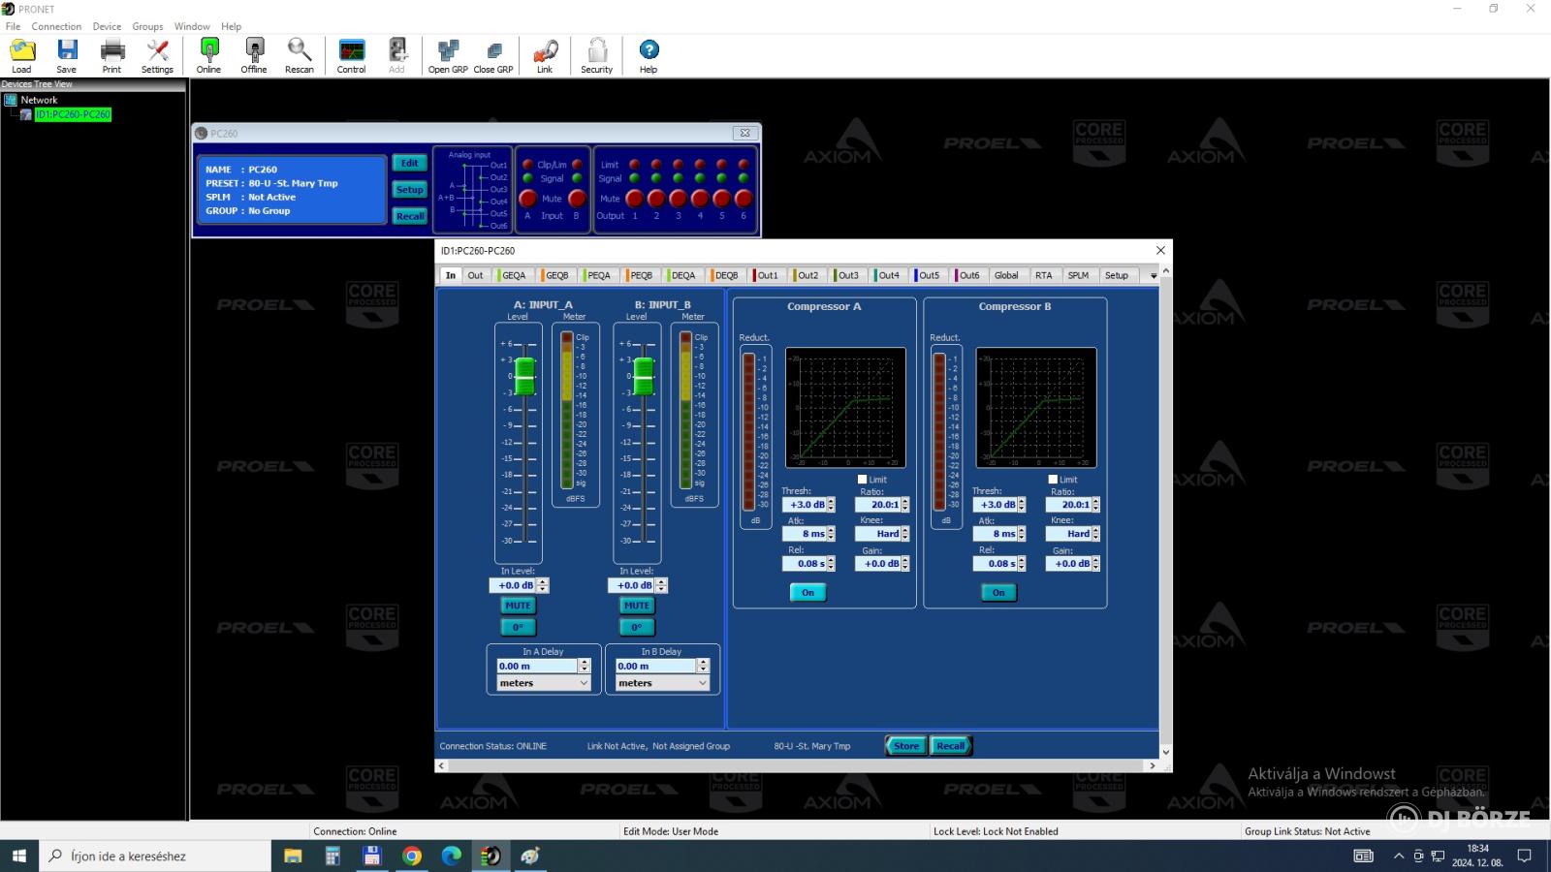1551x872 pixels.
Task: Open In A Delay meters unit dropdown
Action: click(x=544, y=683)
